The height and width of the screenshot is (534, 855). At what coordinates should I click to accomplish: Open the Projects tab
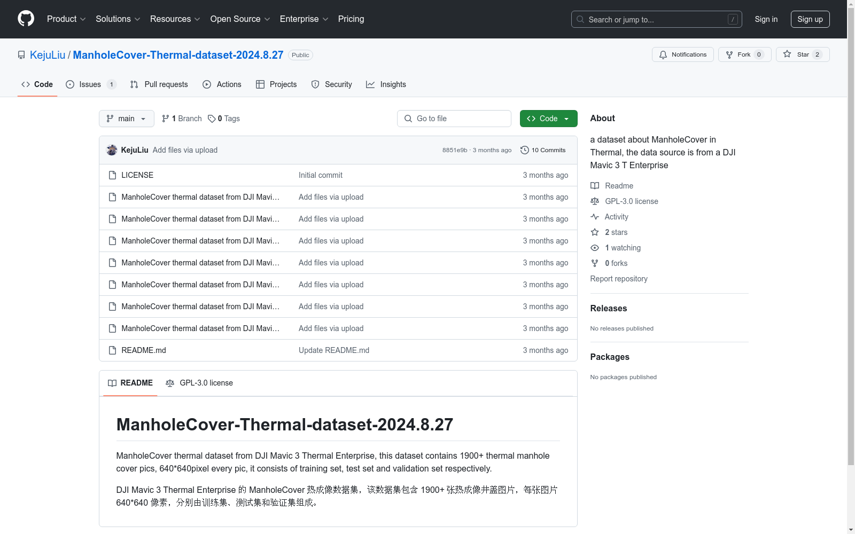click(x=276, y=84)
